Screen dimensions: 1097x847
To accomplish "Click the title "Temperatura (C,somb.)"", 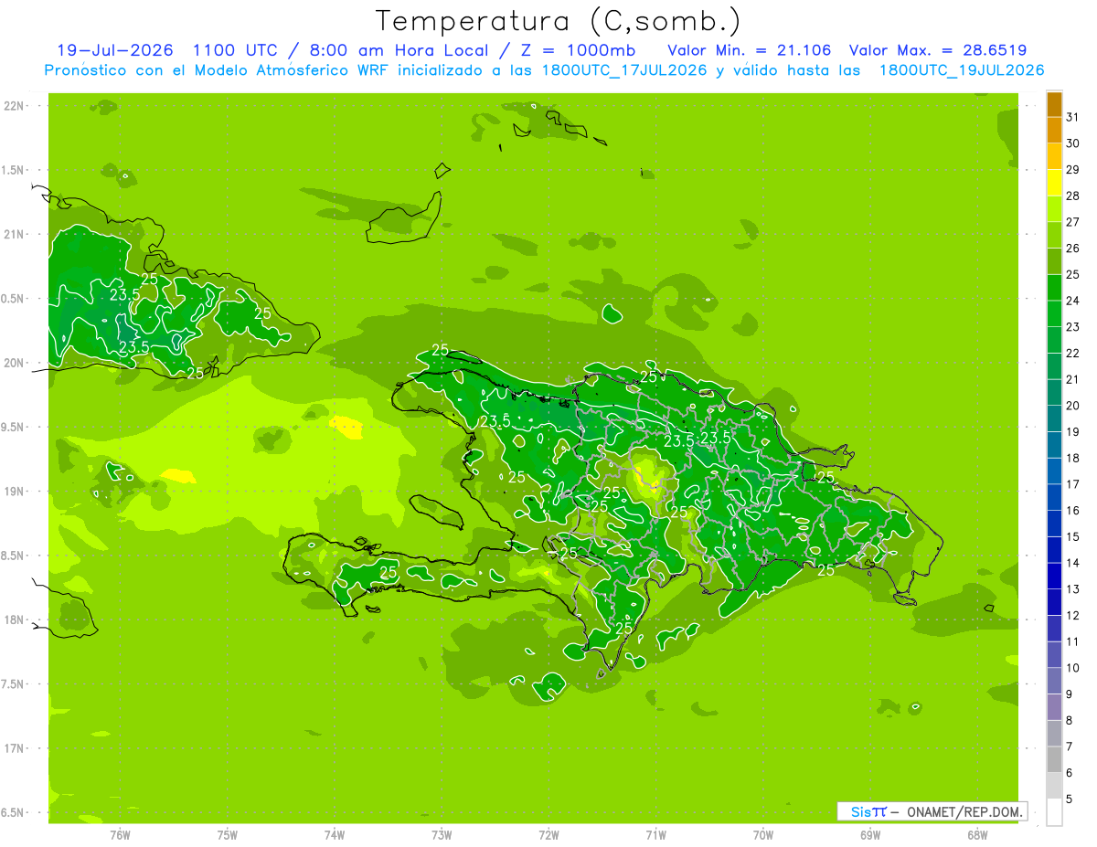I will 559,21.
